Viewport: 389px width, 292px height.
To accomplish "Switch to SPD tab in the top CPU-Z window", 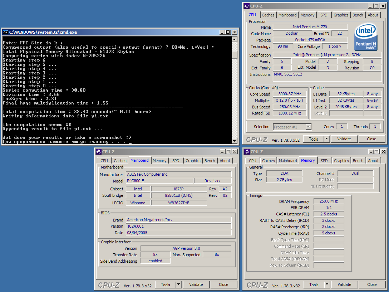I will [324, 15].
